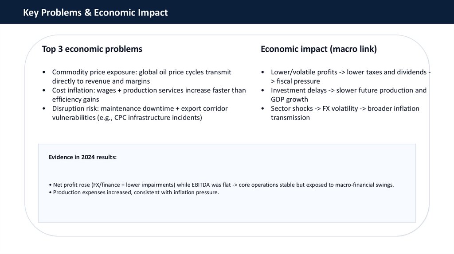Click the words 'GDP growth' in the right column

click(289, 100)
